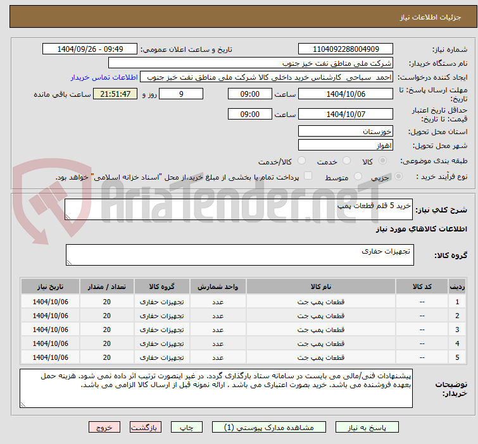Click the buyer organization name field
Image resolution: width=478 pixels, height=444 pixels.
(251, 63)
